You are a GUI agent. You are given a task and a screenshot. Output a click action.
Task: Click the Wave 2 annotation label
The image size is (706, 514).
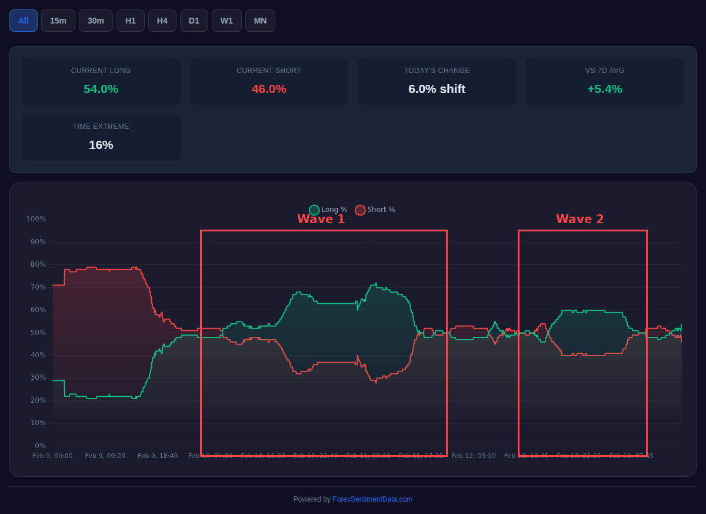580,218
